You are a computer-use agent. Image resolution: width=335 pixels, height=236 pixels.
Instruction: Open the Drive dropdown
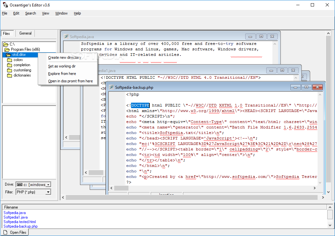[48, 184]
